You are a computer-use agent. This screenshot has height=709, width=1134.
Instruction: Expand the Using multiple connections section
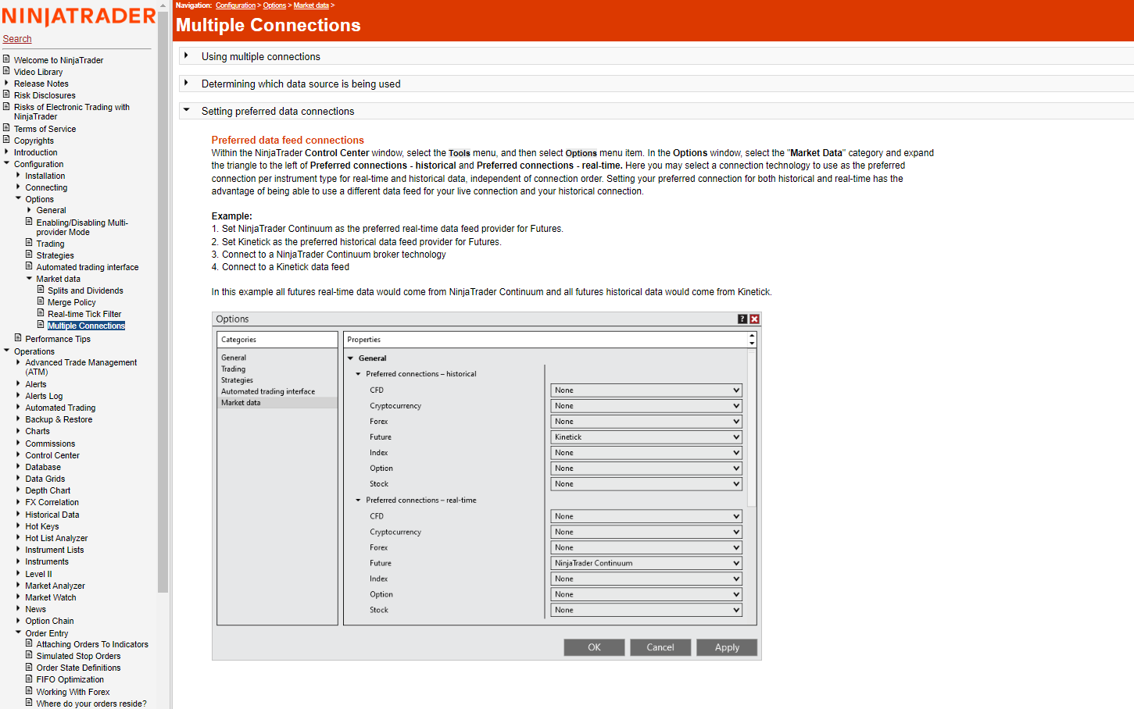[x=186, y=55]
